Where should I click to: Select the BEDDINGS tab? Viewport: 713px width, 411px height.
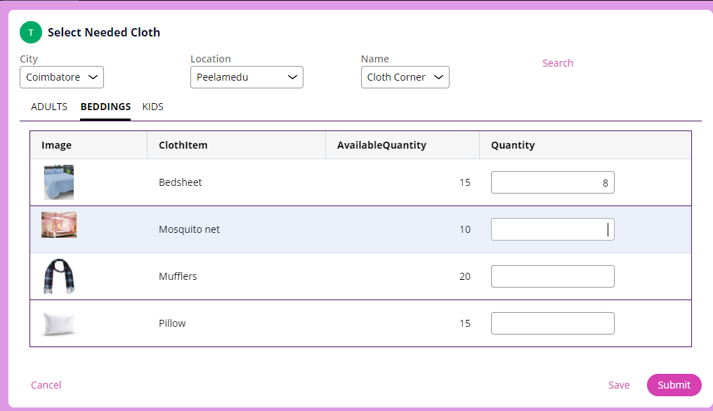[105, 107]
